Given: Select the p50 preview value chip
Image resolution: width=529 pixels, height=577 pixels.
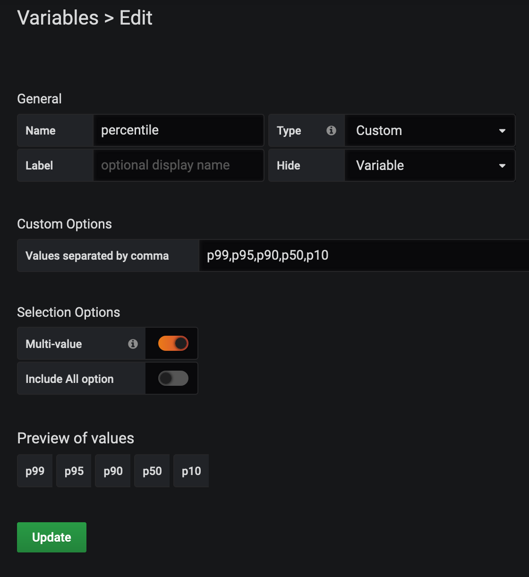Looking at the screenshot, I should pos(152,471).
